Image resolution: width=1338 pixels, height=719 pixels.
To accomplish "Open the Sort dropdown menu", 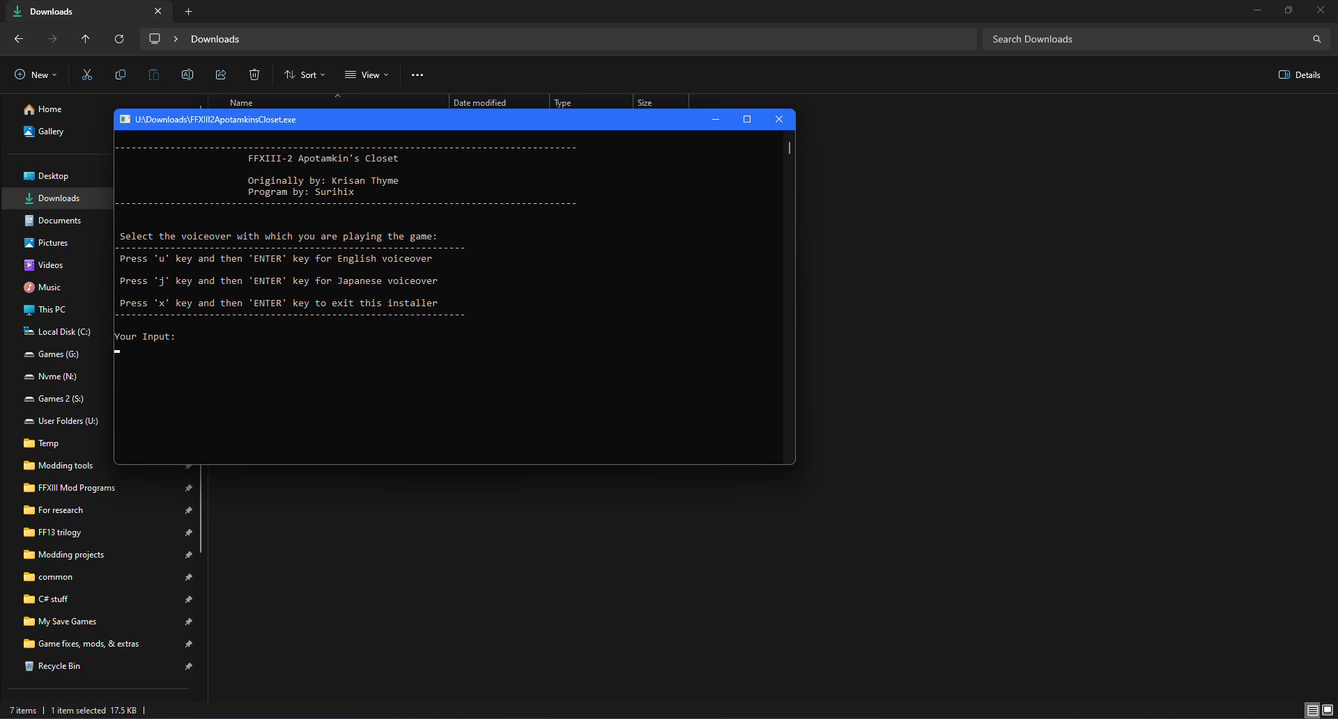I will pos(305,74).
